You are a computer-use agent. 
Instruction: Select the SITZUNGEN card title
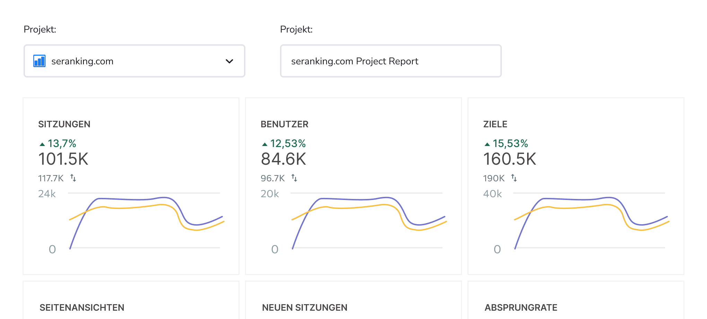tap(64, 124)
